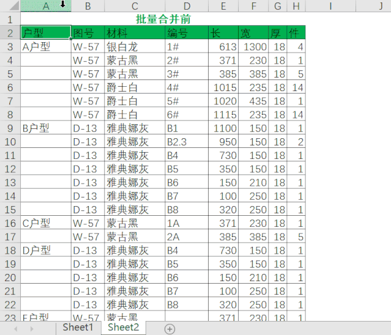
Task: Select column F header
Action: pos(253,6)
